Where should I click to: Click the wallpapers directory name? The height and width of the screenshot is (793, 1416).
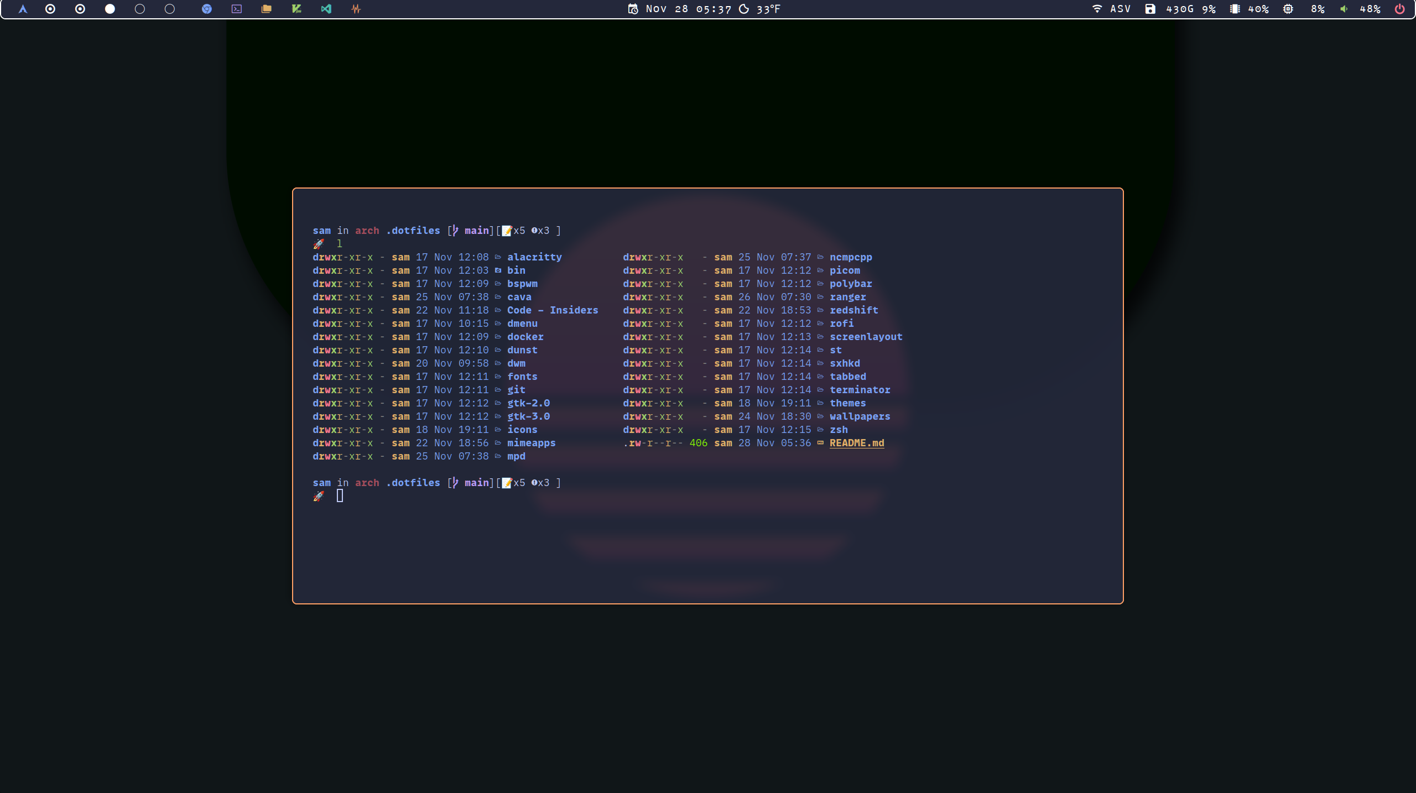(860, 416)
